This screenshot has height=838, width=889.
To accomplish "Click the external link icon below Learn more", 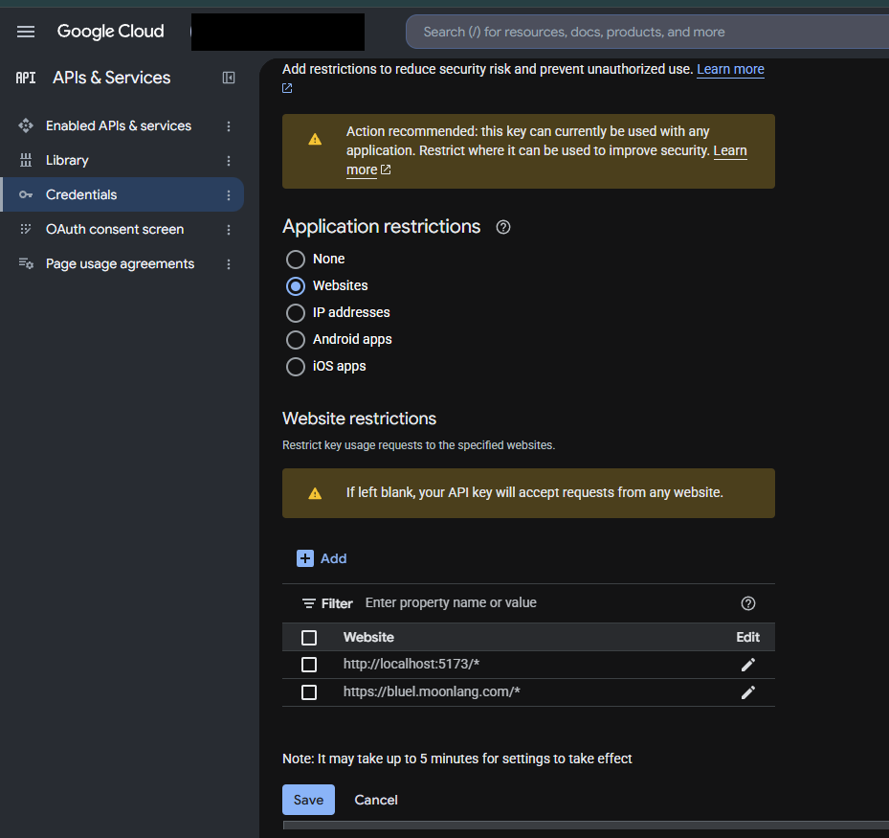I will pos(287,88).
